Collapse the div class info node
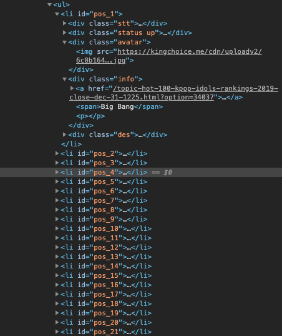The image size is (282, 336). pos(64,79)
